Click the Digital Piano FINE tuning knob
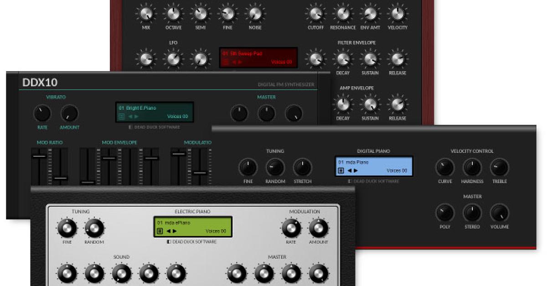The height and width of the screenshot is (286, 547). click(x=248, y=167)
